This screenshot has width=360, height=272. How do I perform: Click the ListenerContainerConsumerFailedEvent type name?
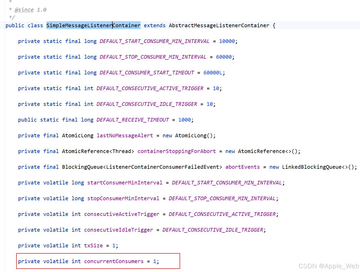[163, 167]
